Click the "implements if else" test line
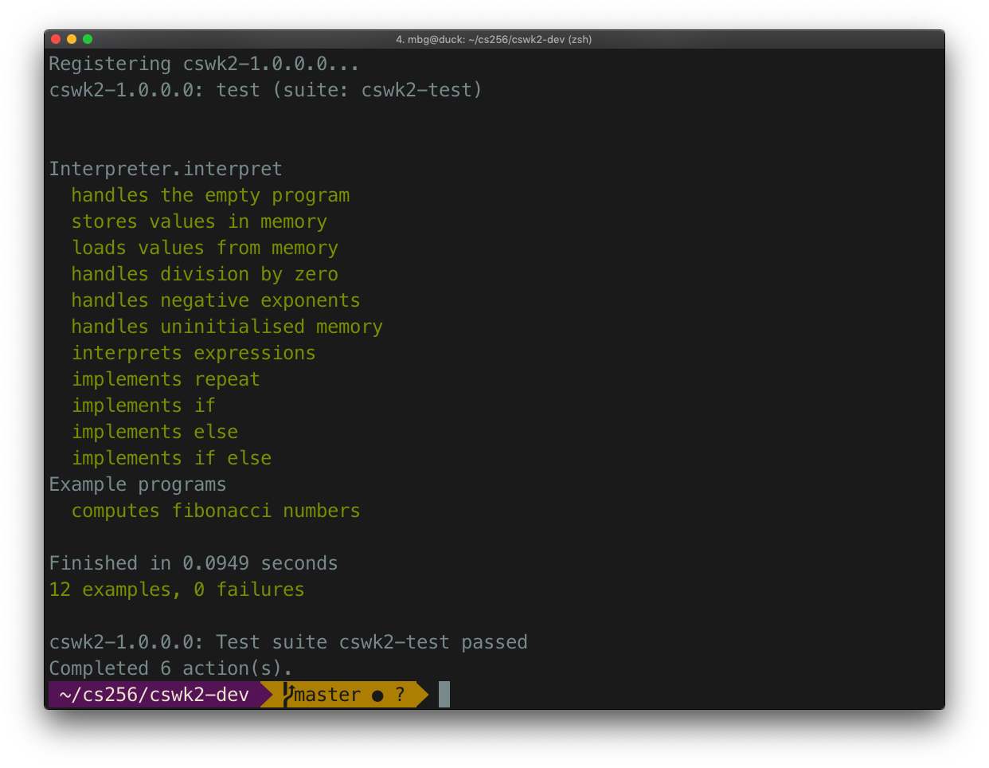The width and height of the screenshot is (989, 768). pyautogui.click(x=171, y=458)
